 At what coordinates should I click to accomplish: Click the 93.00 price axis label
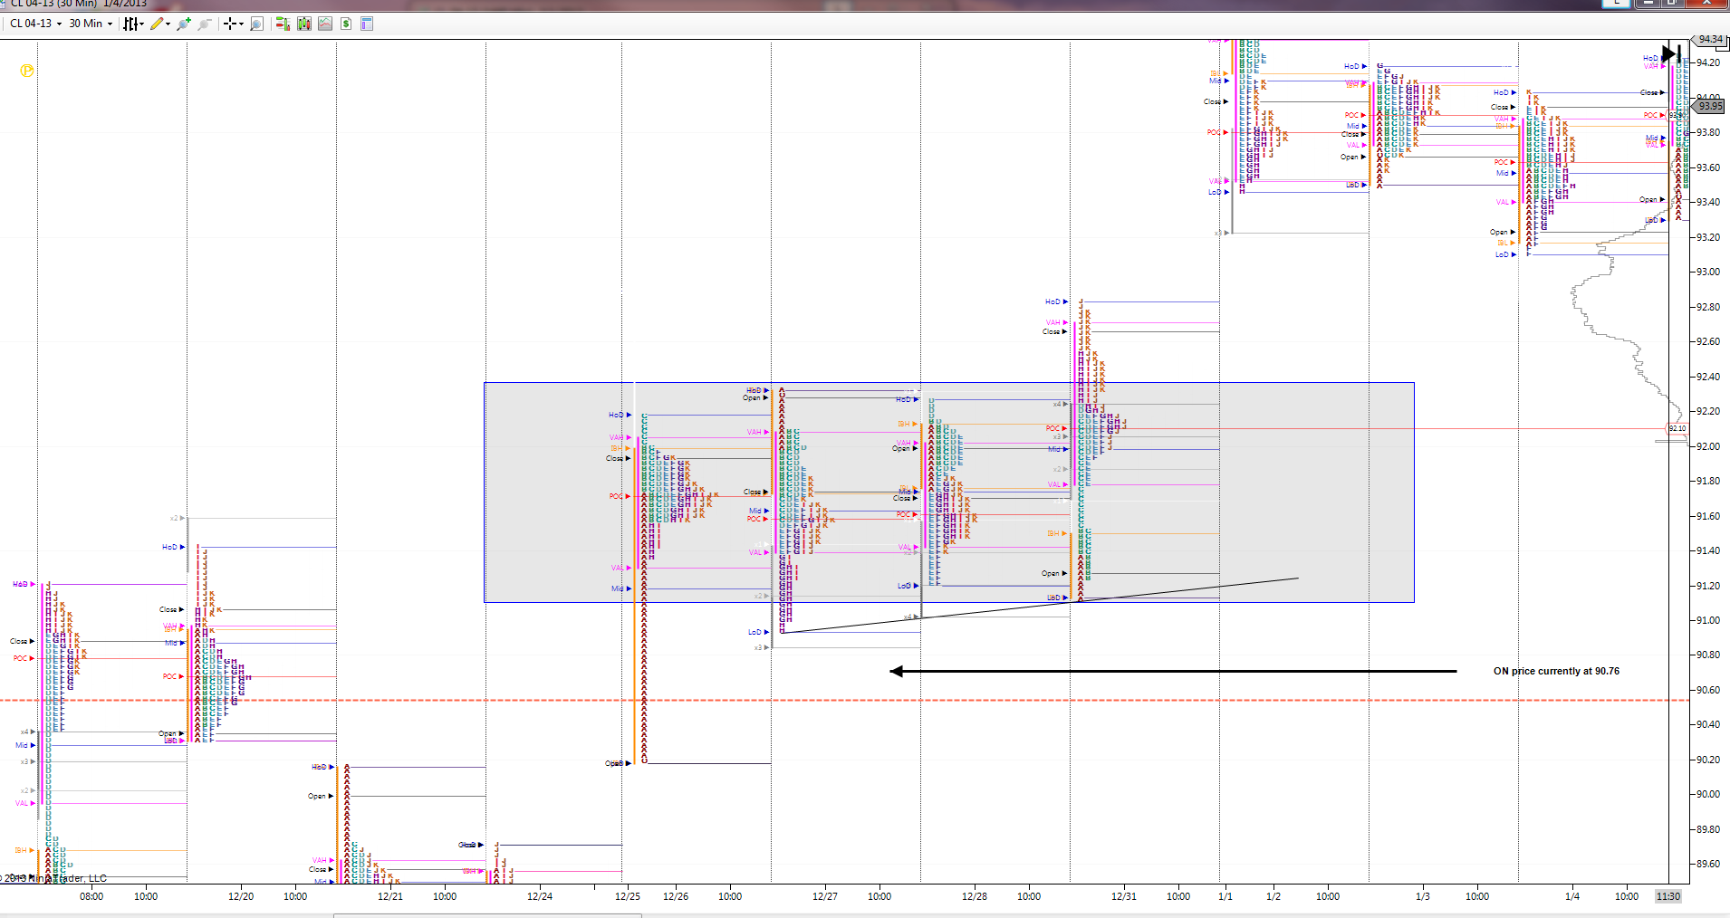click(x=1708, y=272)
